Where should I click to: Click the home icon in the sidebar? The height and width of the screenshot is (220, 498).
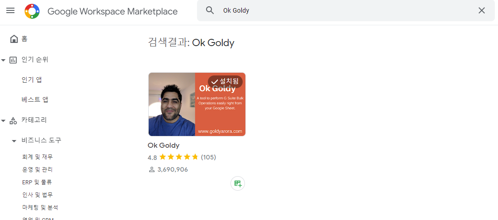point(14,39)
